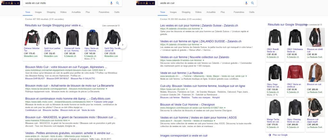
Task: Click 'Combinaison cuir' sitelink under Dafy-Moto
Action: tap(33, 110)
